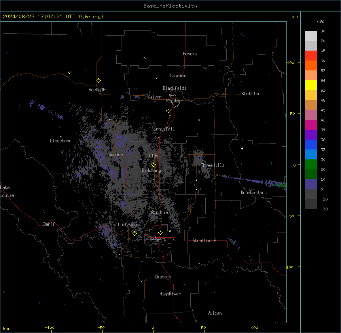Image resolution: width=341 pixels, height=333 pixels.
Task: Select the HighRiver label
Action: (x=170, y=294)
